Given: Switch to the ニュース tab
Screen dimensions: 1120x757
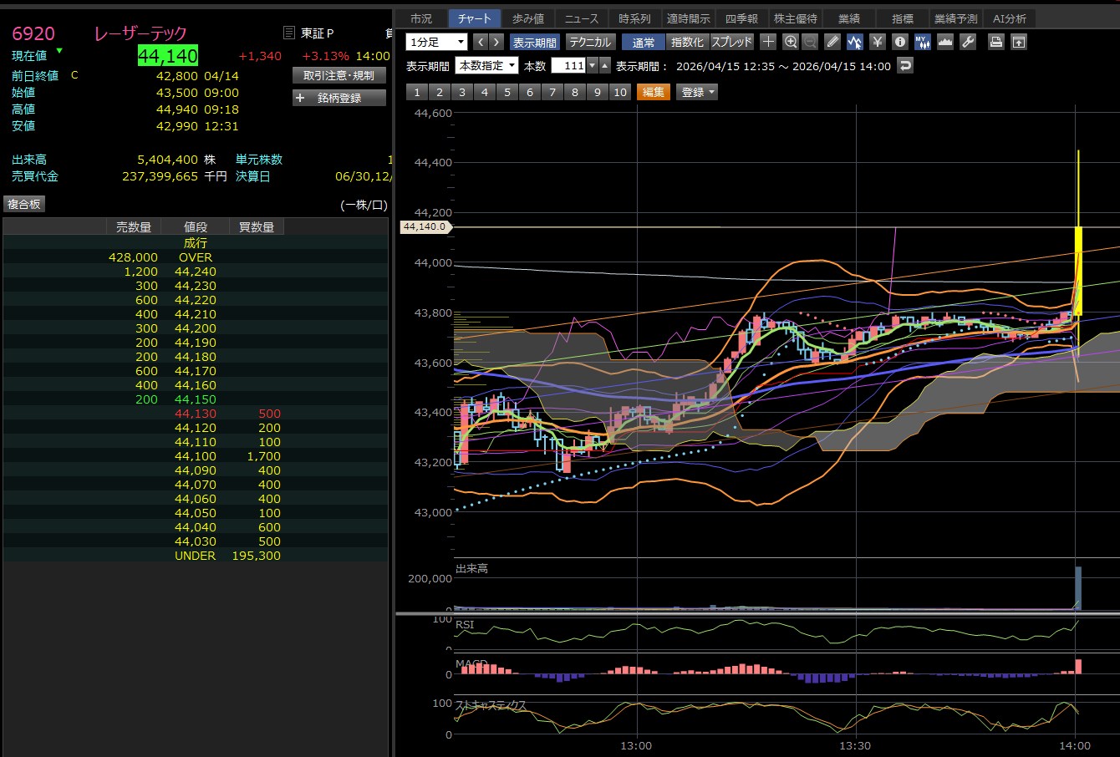Looking at the screenshot, I should (x=581, y=18).
